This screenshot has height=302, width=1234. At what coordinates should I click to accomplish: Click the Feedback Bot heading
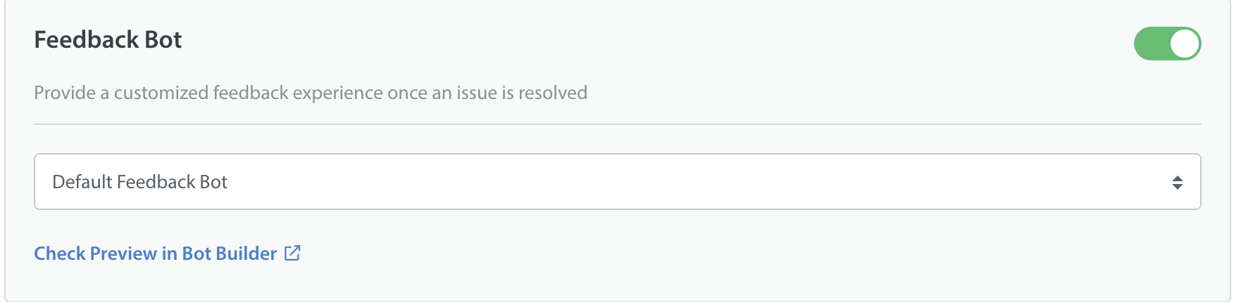click(108, 40)
